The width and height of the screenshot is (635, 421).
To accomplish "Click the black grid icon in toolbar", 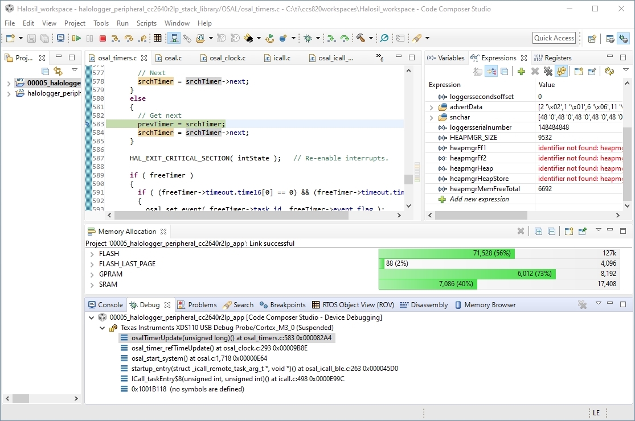I will (x=158, y=39).
